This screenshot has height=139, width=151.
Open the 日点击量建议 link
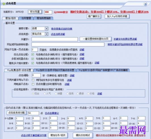52,113
